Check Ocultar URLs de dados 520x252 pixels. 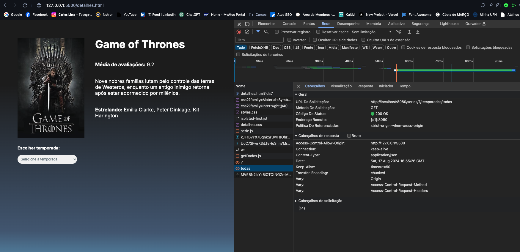coord(315,40)
